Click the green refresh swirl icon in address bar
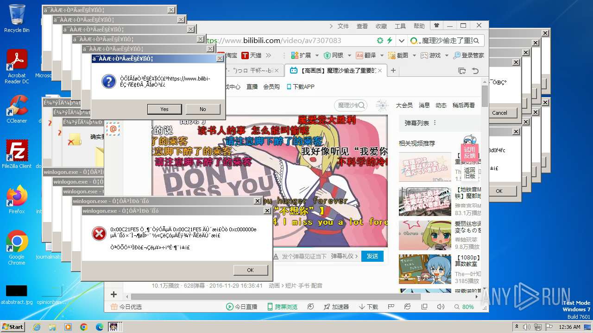 [380, 41]
